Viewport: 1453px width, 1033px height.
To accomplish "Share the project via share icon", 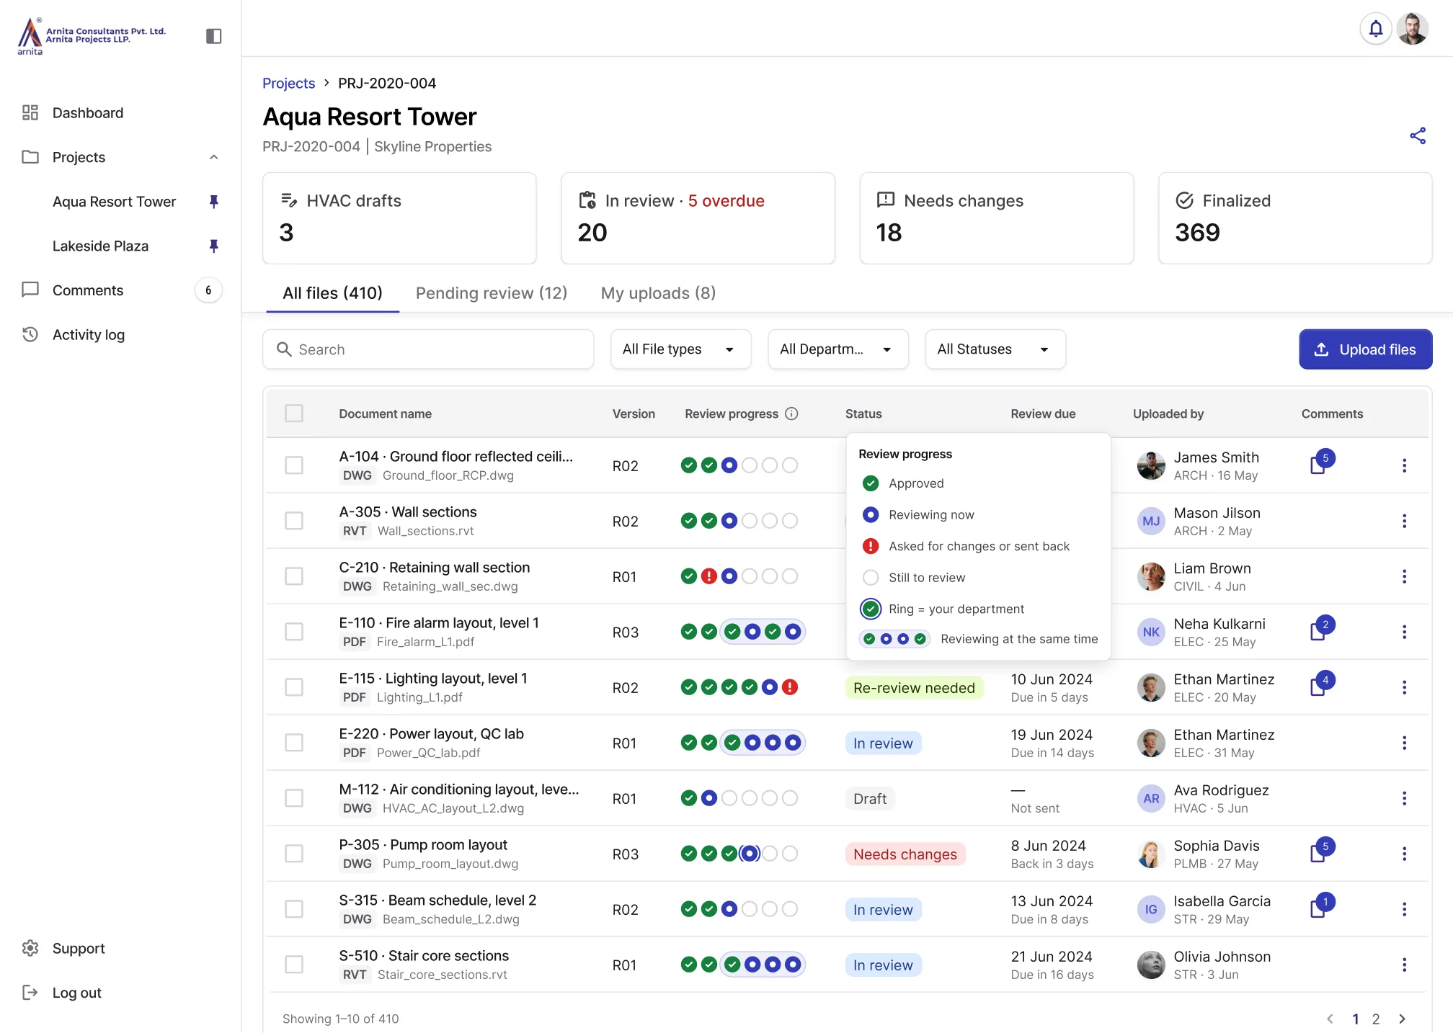I will tap(1418, 136).
